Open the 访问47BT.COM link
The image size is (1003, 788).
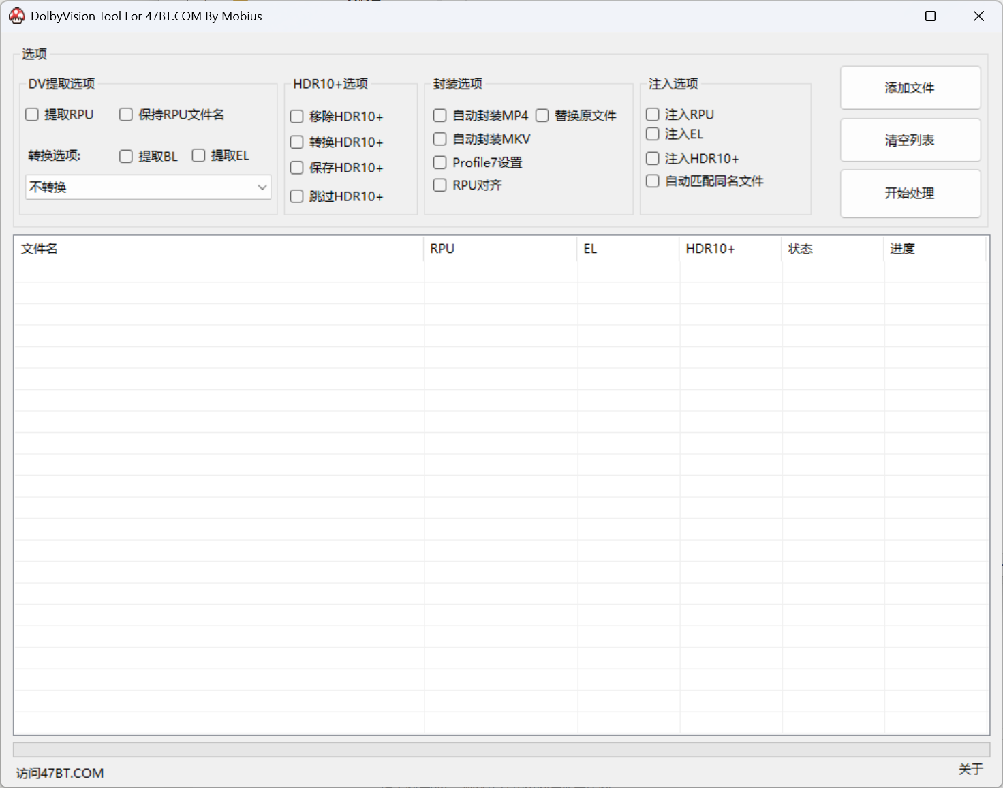(x=60, y=773)
